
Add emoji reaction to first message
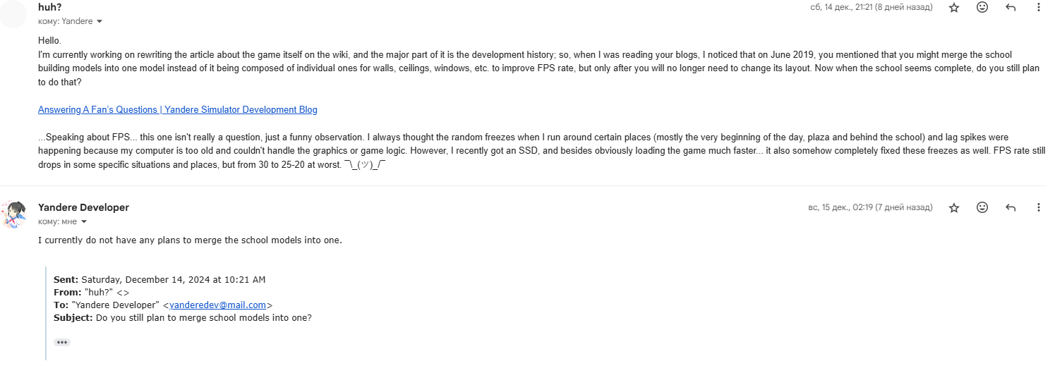[982, 7]
